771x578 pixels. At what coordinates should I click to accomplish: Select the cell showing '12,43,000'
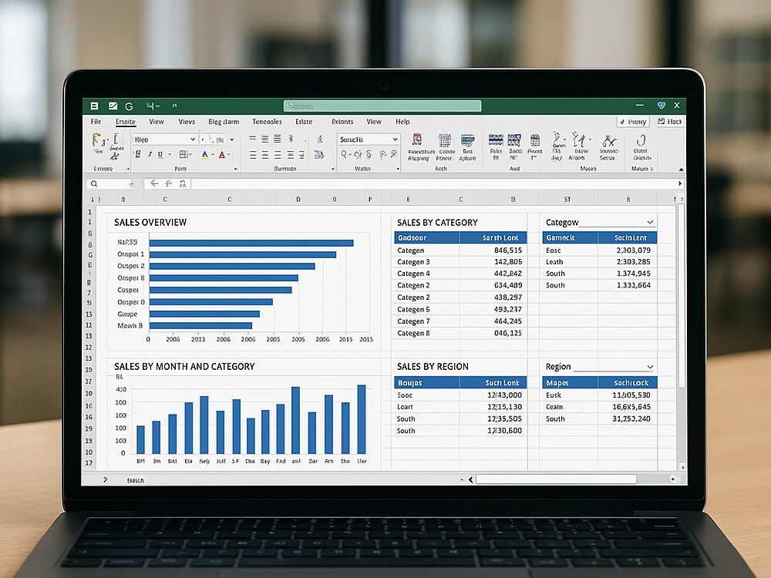(x=493, y=395)
